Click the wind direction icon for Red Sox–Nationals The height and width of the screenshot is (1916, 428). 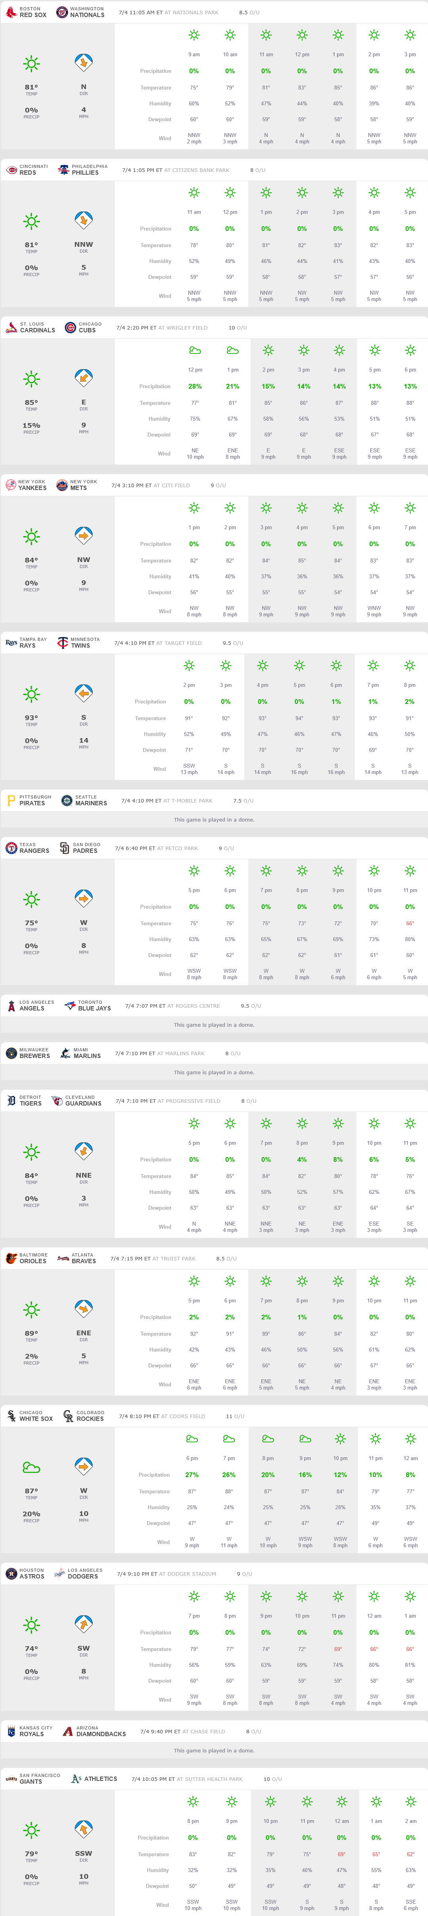(x=83, y=63)
